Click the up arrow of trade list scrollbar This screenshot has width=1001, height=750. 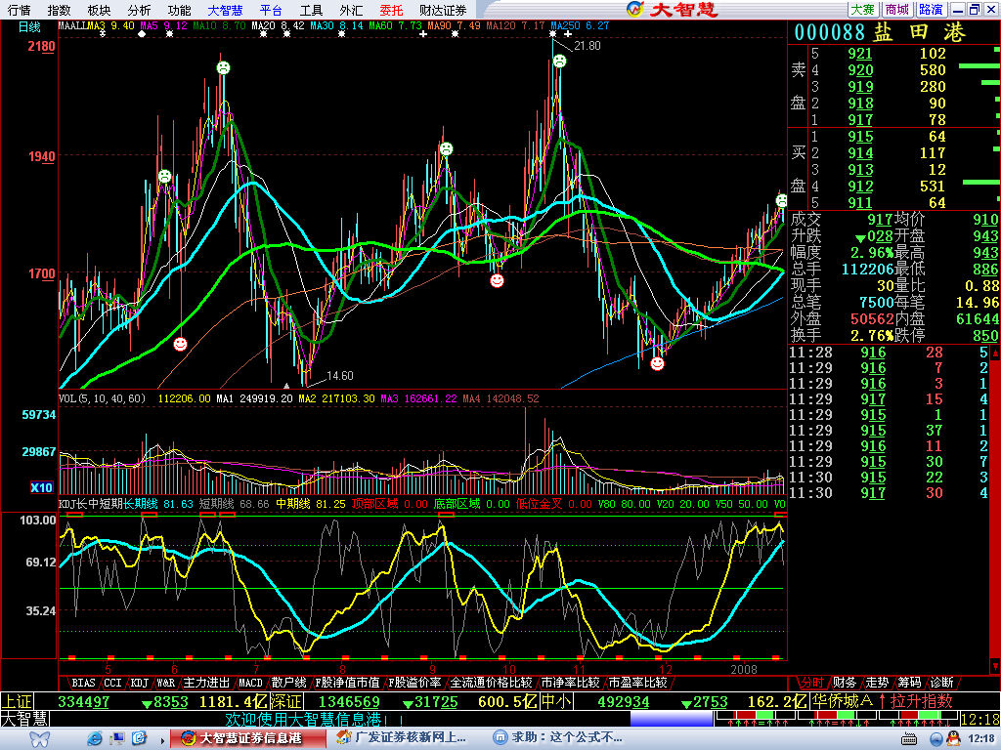pos(994,352)
